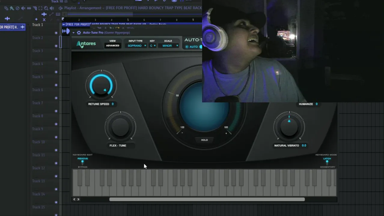Click the Track 1 label
The width and height of the screenshot is (384, 216).
[38, 25]
